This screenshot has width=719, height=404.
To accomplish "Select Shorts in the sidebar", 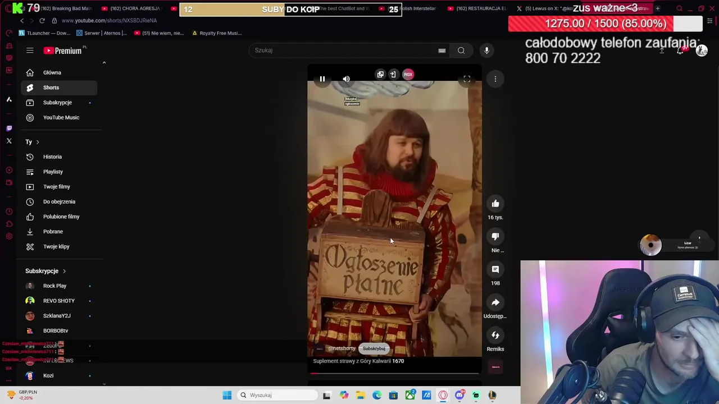I will click(59, 88).
